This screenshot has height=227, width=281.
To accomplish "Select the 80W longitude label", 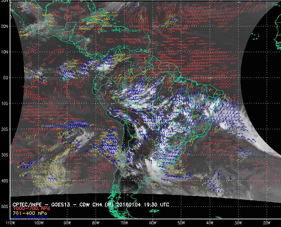I will [x=96, y=223].
